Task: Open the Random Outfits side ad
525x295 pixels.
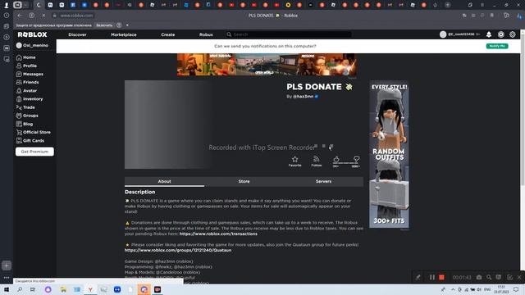Action: tap(389, 154)
